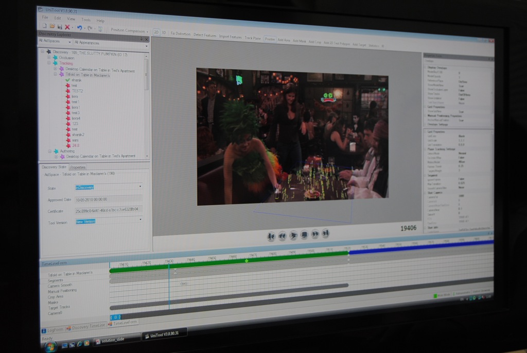
Task: Click the Save disk icon
Action: point(60,27)
